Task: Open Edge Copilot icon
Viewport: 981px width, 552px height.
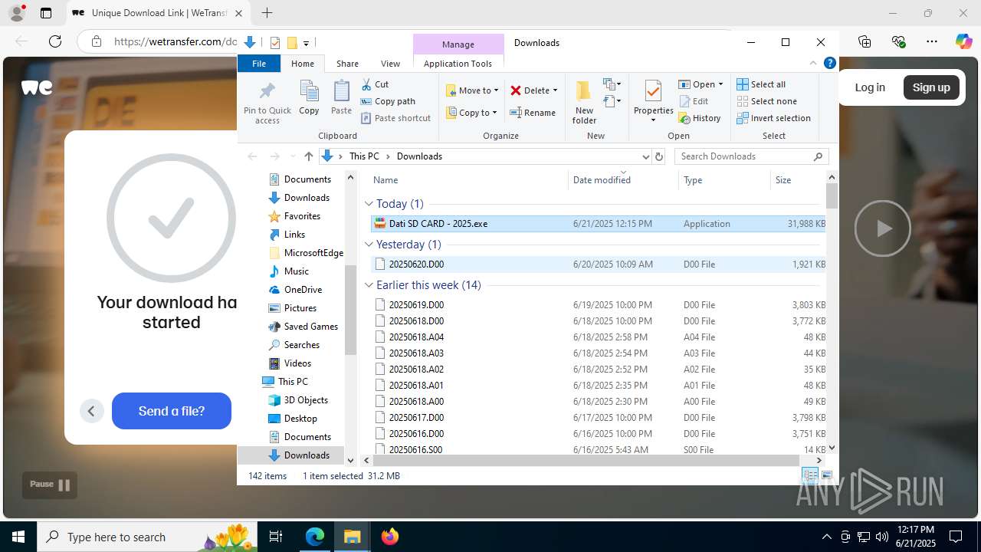Action: (963, 41)
